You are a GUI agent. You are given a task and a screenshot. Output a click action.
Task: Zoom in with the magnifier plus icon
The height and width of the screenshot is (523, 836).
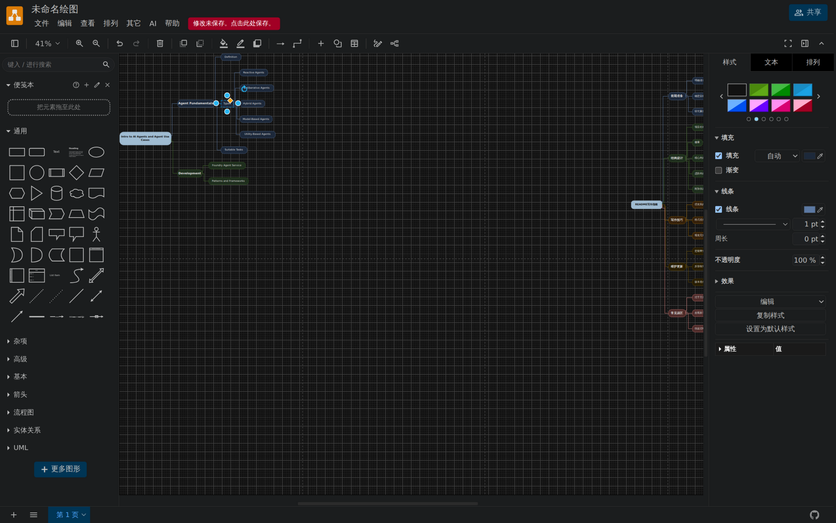tap(79, 43)
